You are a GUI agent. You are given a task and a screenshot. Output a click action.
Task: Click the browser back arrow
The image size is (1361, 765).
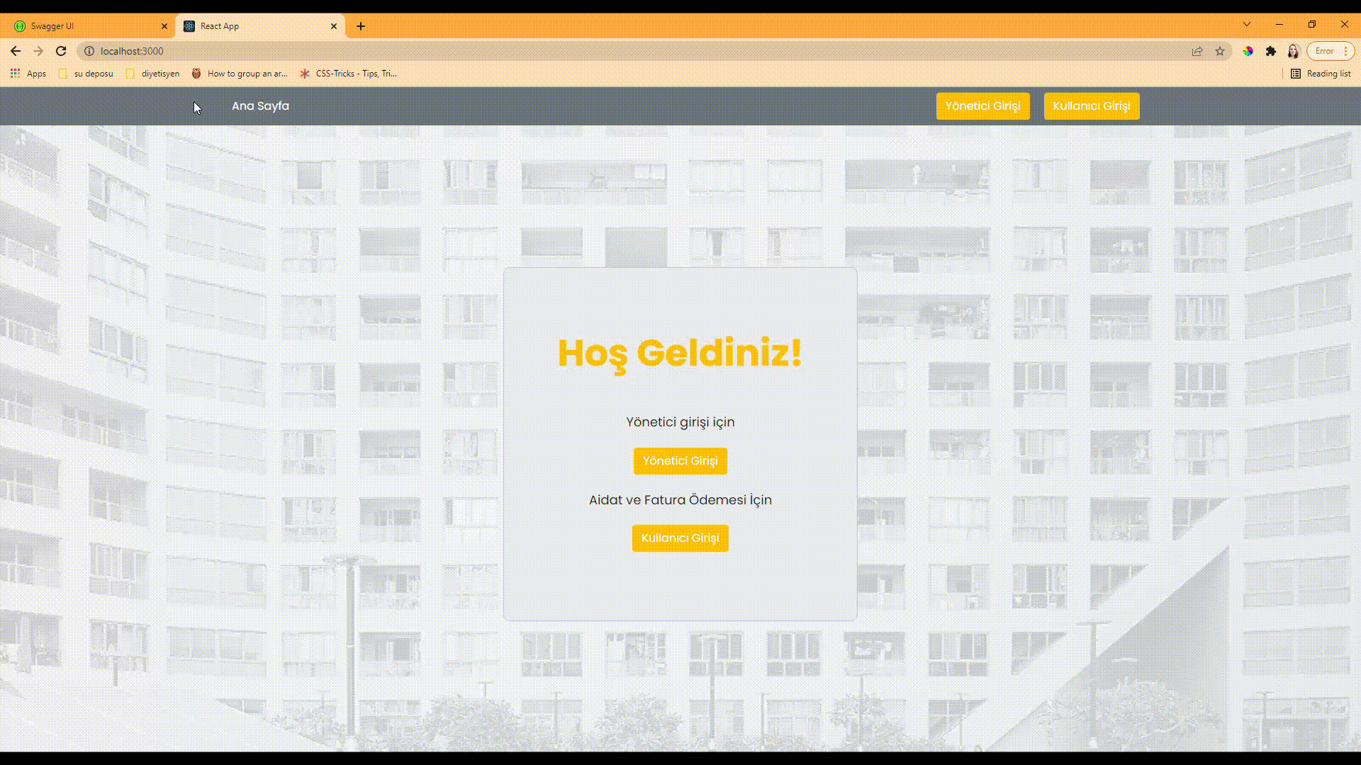(x=16, y=51)
